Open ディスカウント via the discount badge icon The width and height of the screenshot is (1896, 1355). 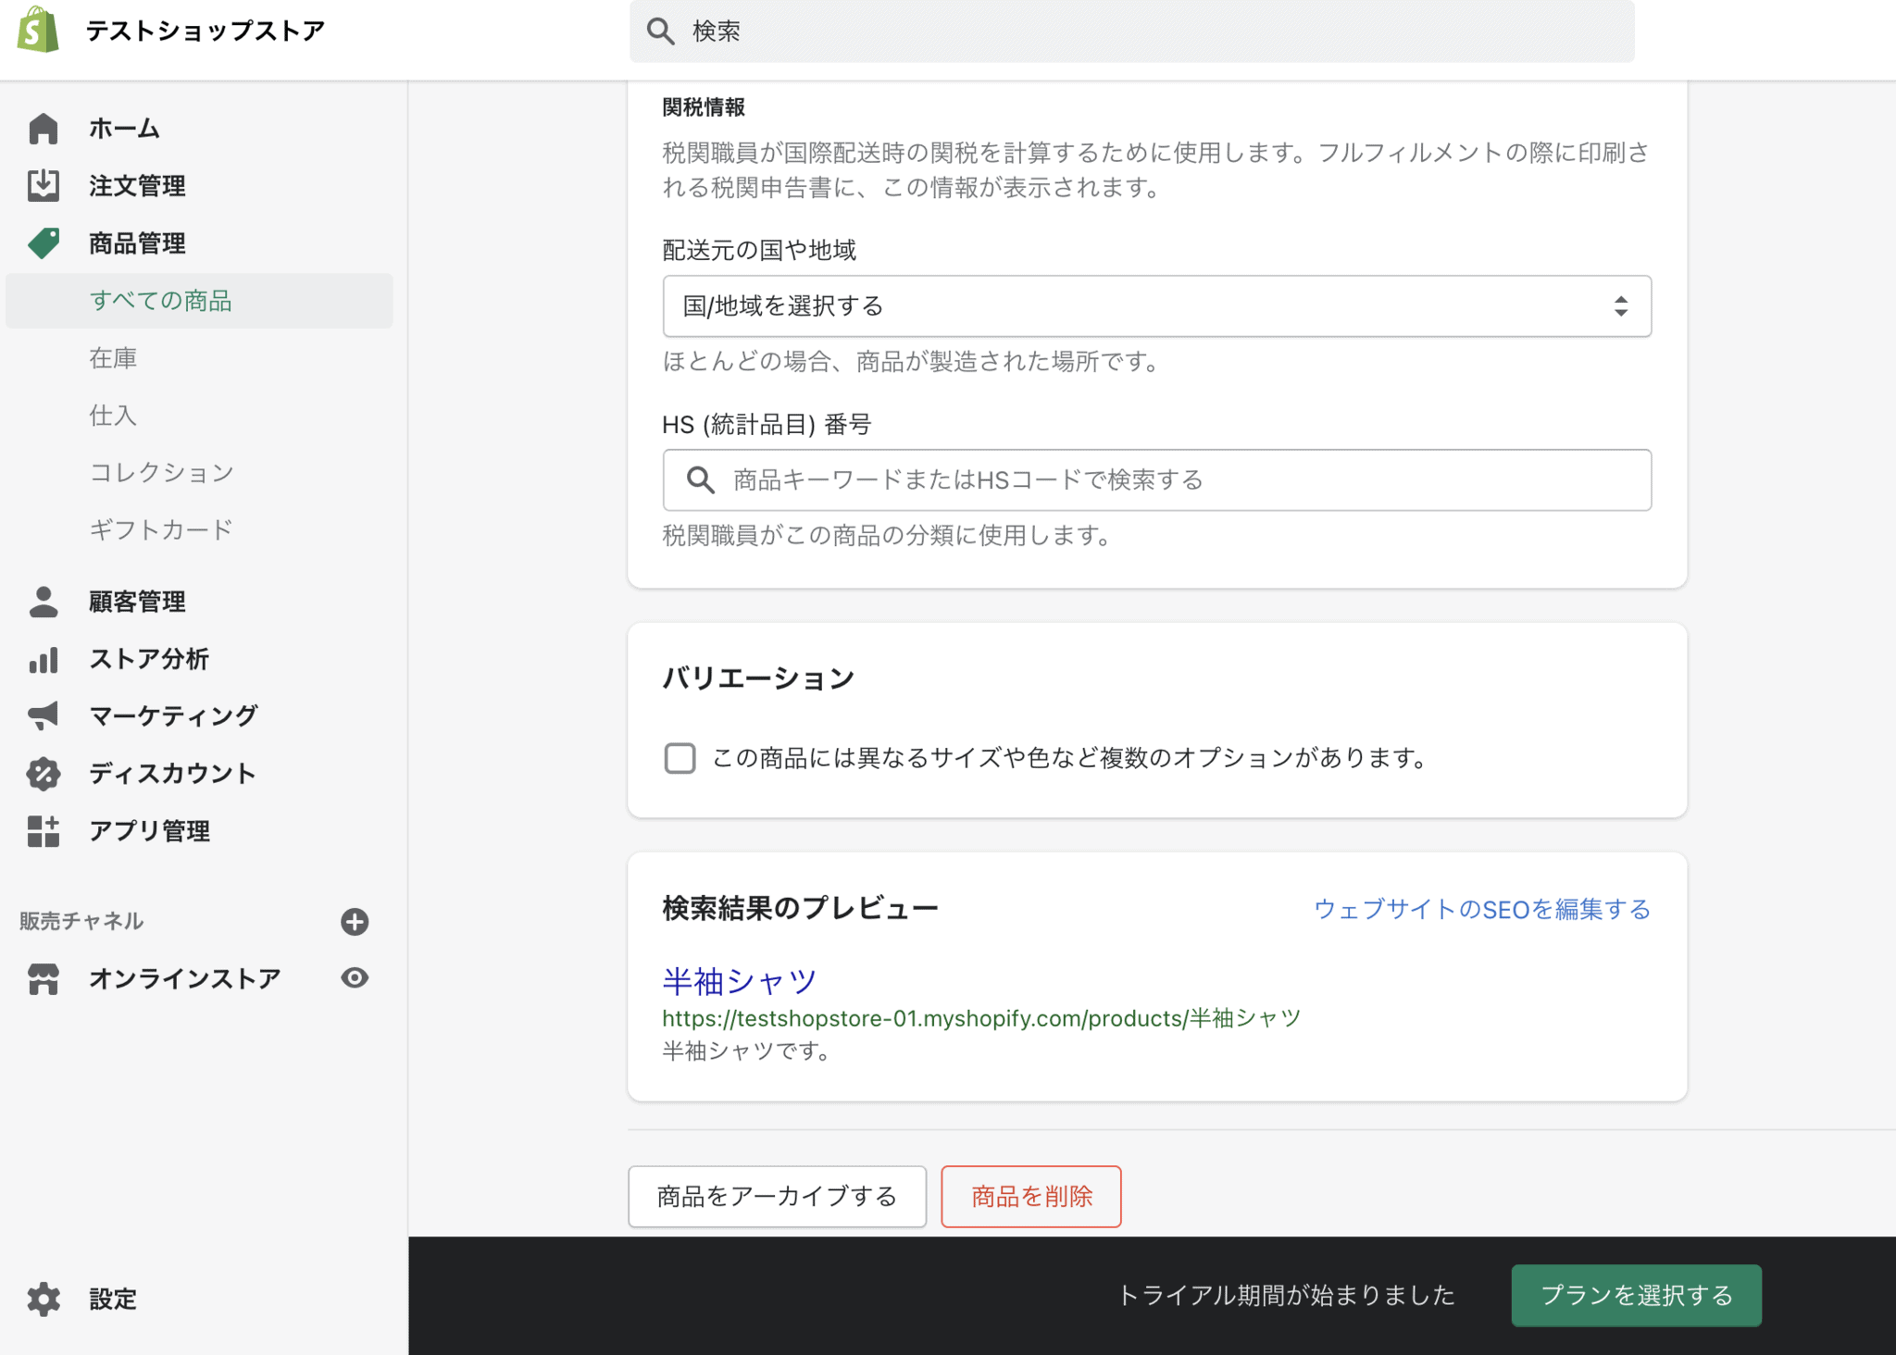[x=44, y=773]
